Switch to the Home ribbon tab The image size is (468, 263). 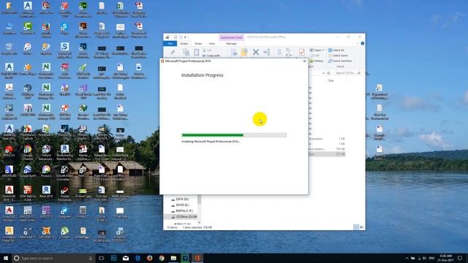pos(184,44)
